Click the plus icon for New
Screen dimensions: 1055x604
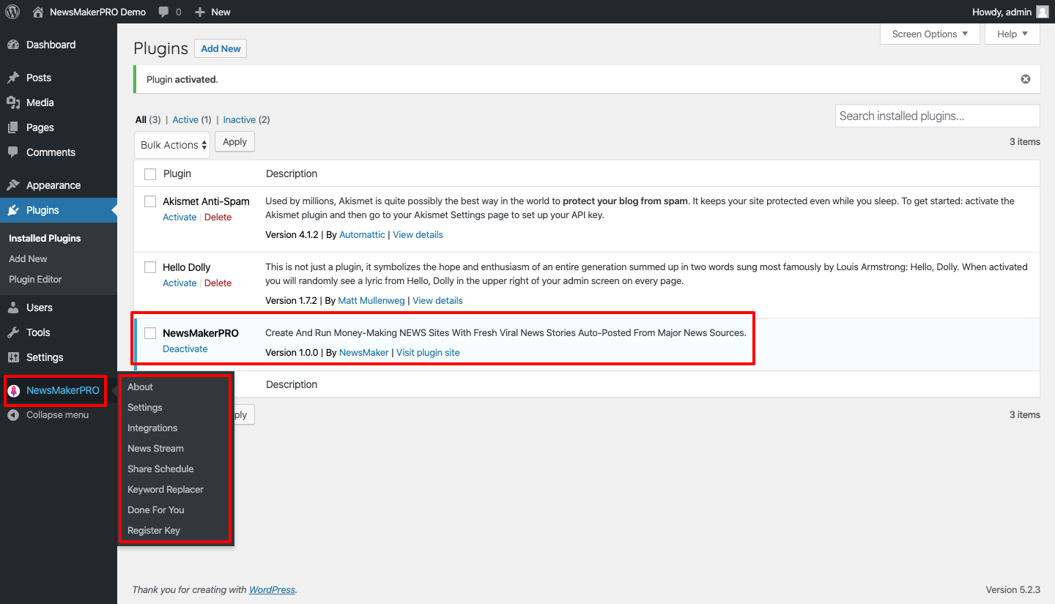pyautogui.click(x=200, y=12)
